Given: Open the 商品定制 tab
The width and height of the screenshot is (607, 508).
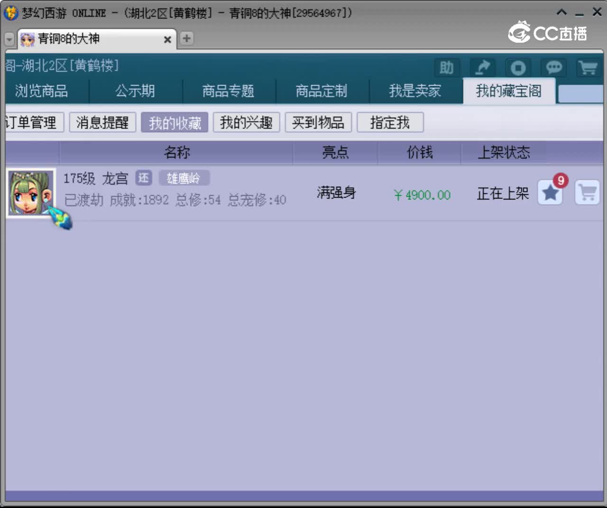Looking at the screenshot, I should pos(322,91).
